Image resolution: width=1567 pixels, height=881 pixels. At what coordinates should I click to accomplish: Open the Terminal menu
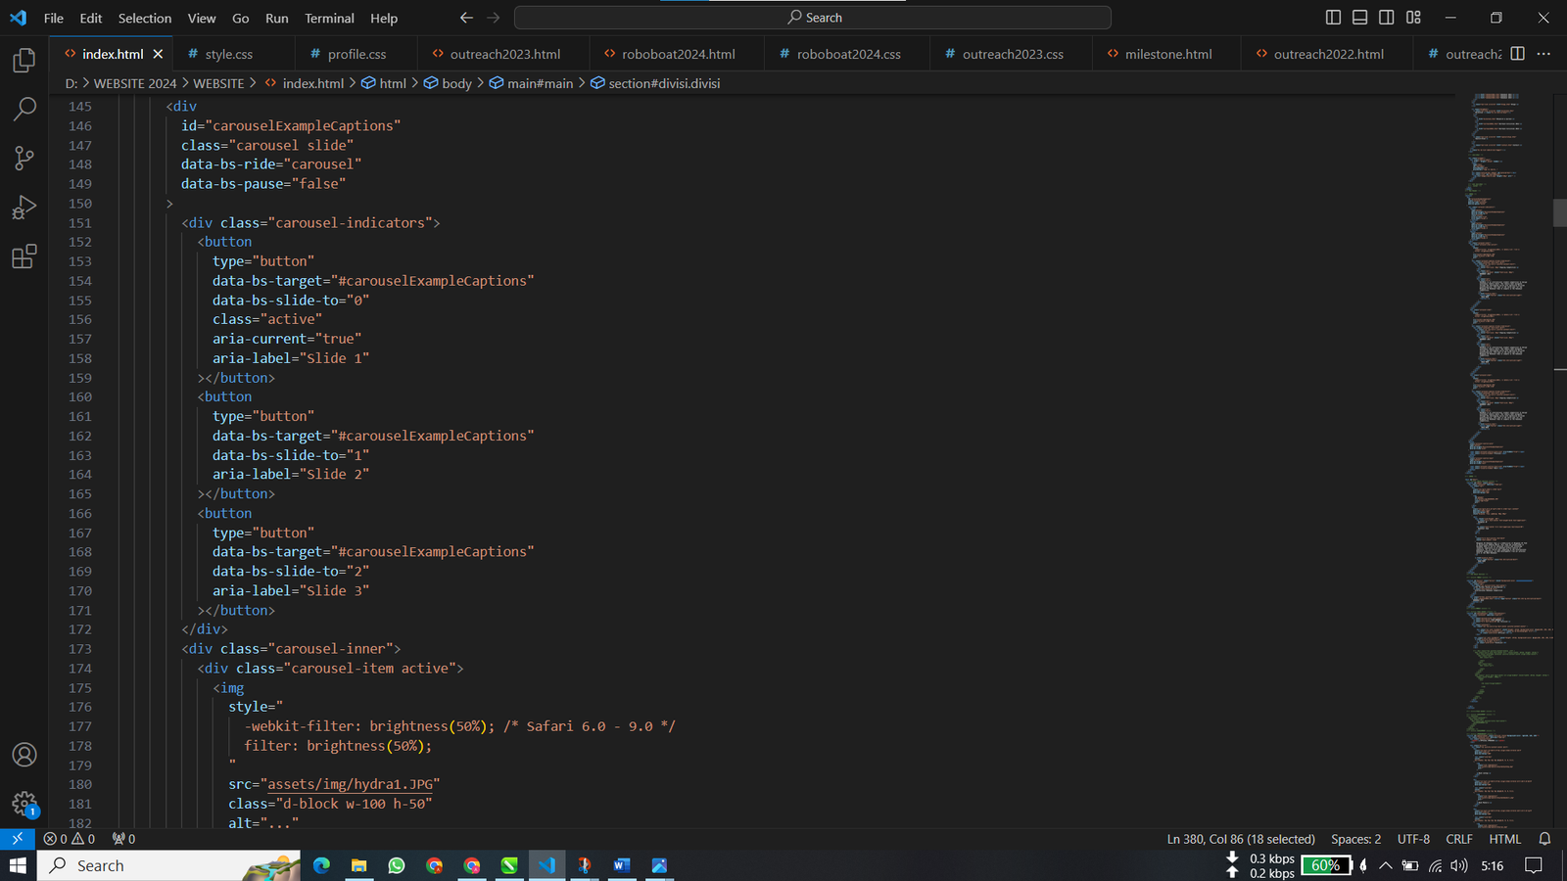click(x=329, y=18)
